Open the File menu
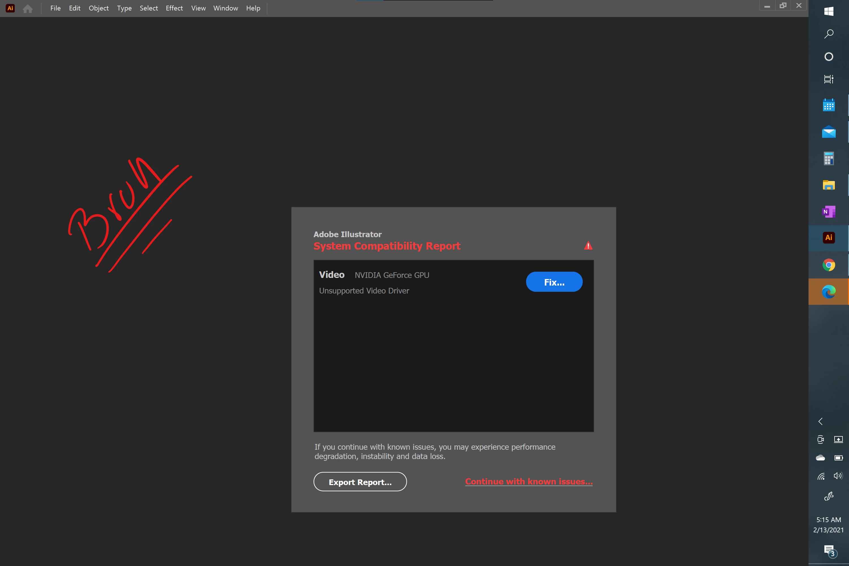The width and height of the screenshot is (849, 566). point(55,8)
